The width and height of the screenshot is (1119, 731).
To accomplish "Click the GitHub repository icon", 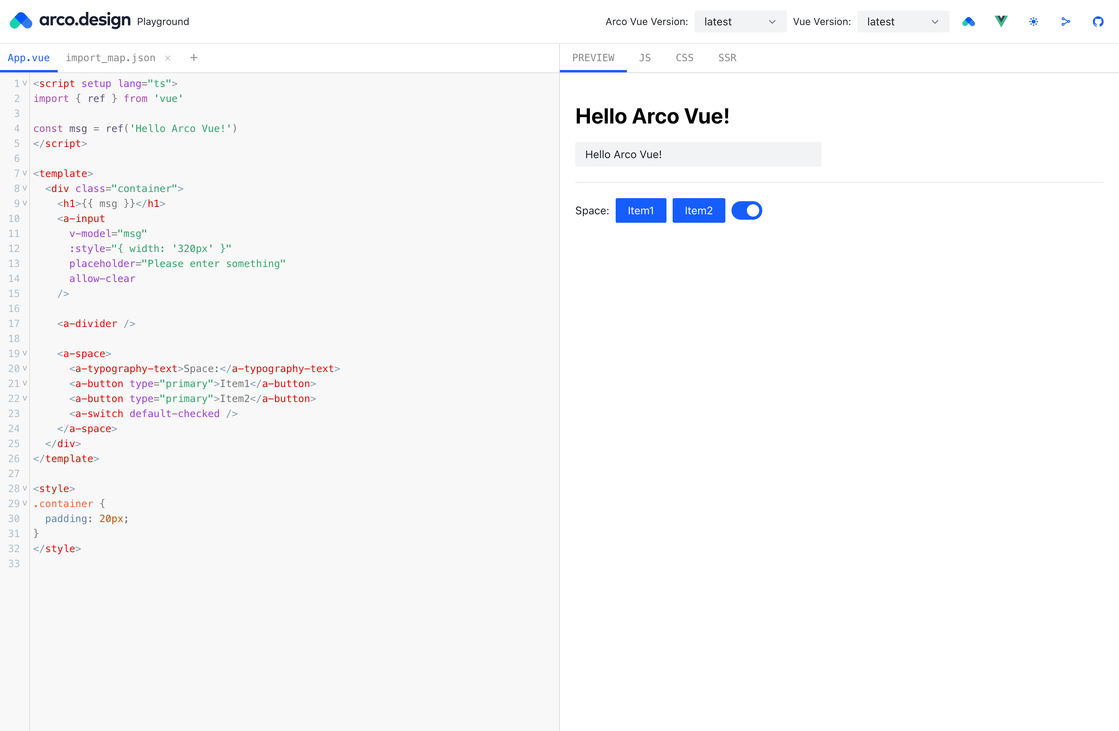I will 1099,21.
